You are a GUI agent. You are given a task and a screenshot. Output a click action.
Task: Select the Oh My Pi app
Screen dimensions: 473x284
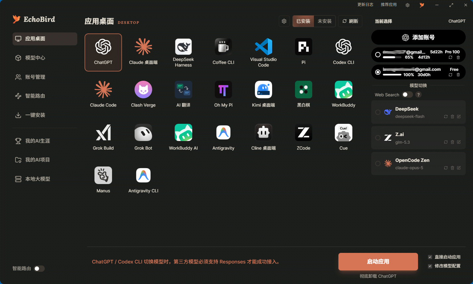coord(223,89)
